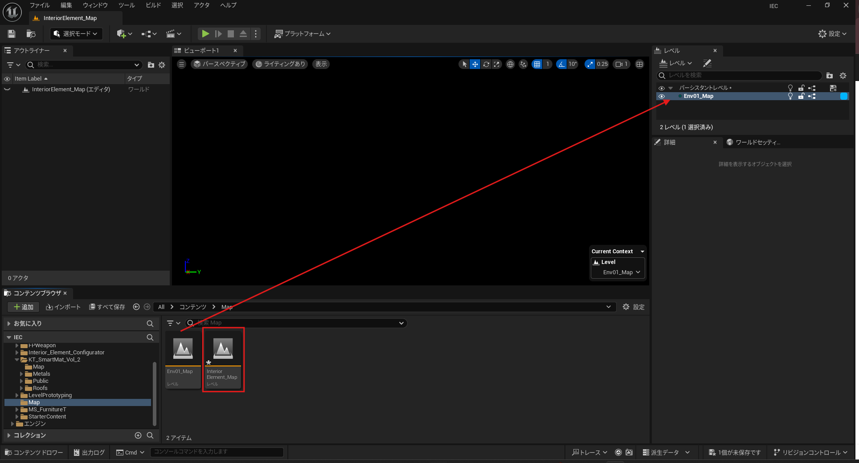
Task: Click the scale gizmo tool in viewport
Action: click(x=497, y=64)
